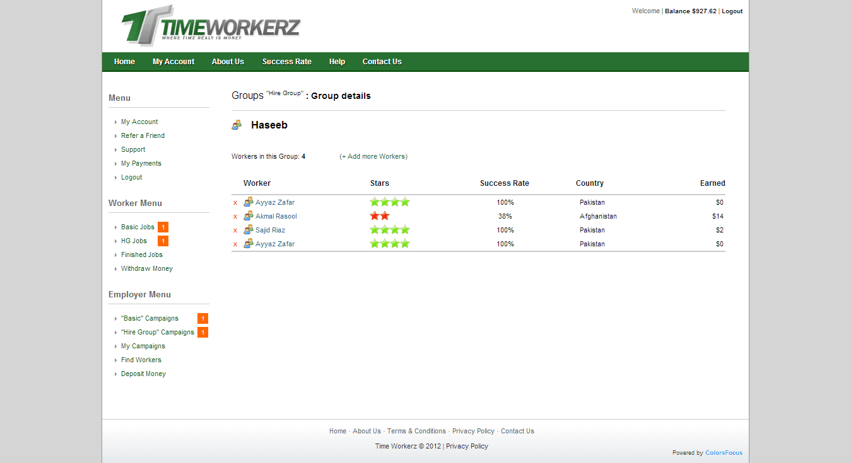This screenshot has height=463, width=851.
Task: Open Contact Us in the green navigation bar
Action: pyautogui.click(x=382, y=62)
